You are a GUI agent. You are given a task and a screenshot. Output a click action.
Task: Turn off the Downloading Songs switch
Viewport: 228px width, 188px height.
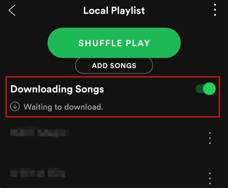point(205,89)
